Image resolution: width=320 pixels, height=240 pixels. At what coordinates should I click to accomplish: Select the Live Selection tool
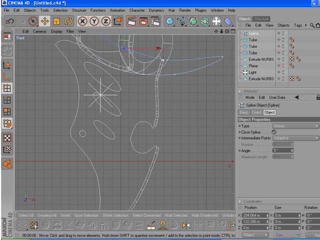tap(33, 21)
